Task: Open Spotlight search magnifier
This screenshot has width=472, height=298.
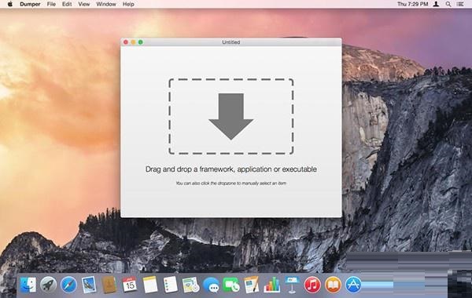Action: pyautogui.click(x=448, y=4)
